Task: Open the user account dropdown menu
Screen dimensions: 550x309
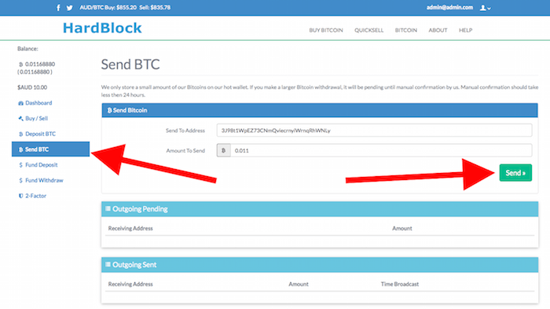Action: [485, 8]
